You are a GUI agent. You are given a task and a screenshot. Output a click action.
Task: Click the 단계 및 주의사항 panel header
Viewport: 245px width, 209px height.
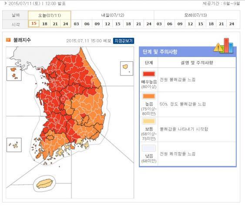coord(188,51)
